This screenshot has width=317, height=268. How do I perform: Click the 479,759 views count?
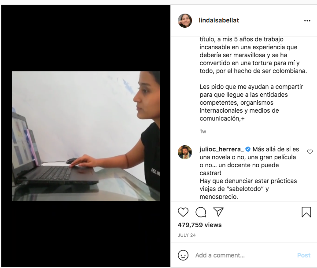(199, 225)
